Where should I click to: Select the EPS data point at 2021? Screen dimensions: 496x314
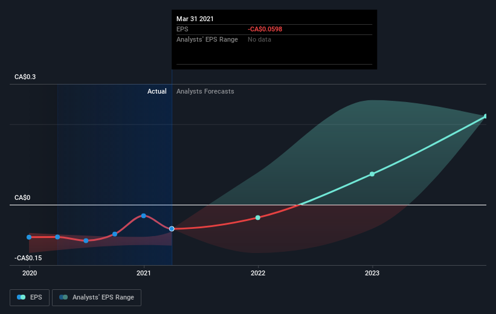click(144, 216)
